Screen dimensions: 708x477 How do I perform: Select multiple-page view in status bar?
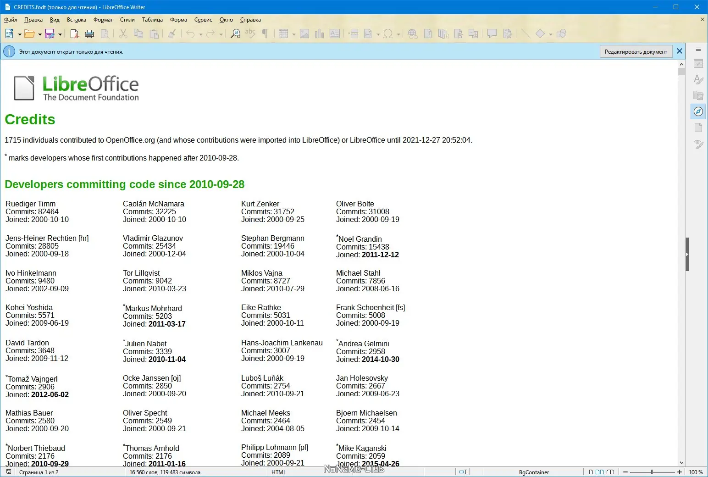click(600, 472)
